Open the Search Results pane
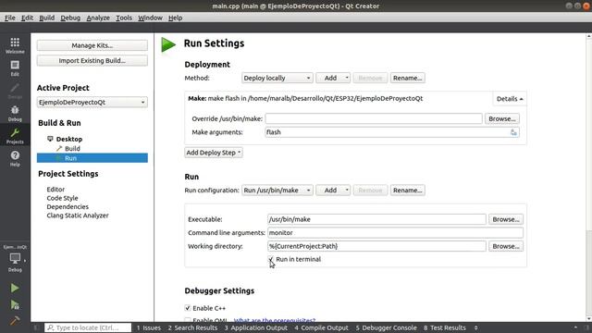 coord(192,327)
